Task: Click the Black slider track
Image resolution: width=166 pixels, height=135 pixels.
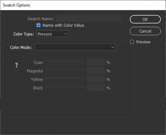Action: click(x=65, y=87)
